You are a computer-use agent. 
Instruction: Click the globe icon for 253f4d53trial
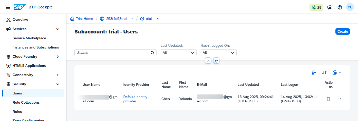[x=102, y=19]
